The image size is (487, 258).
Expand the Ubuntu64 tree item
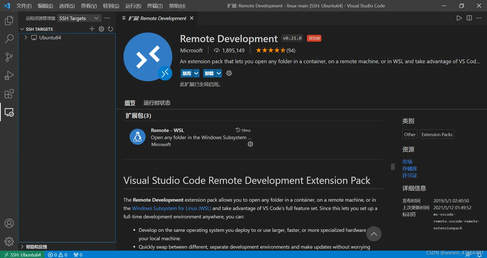[25, 38]
